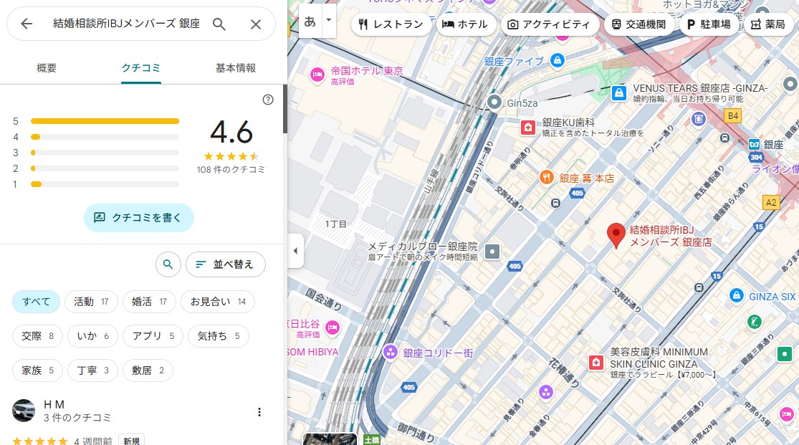This screenshot has width=799, height=445.
Task: Click the magnifier search icon in search bar
Action: (219, 24)
